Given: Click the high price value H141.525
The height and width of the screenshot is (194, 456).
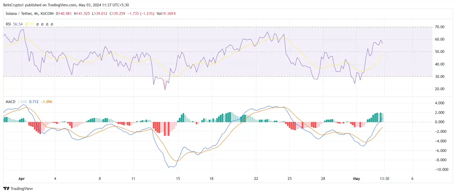Looking at the screenshot, I should click(x=82, y=14).
